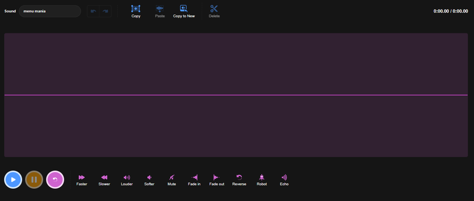Screen dimensions: 474x201
Task: Click the pink loop/restart round button
Action: click(55, 179)
